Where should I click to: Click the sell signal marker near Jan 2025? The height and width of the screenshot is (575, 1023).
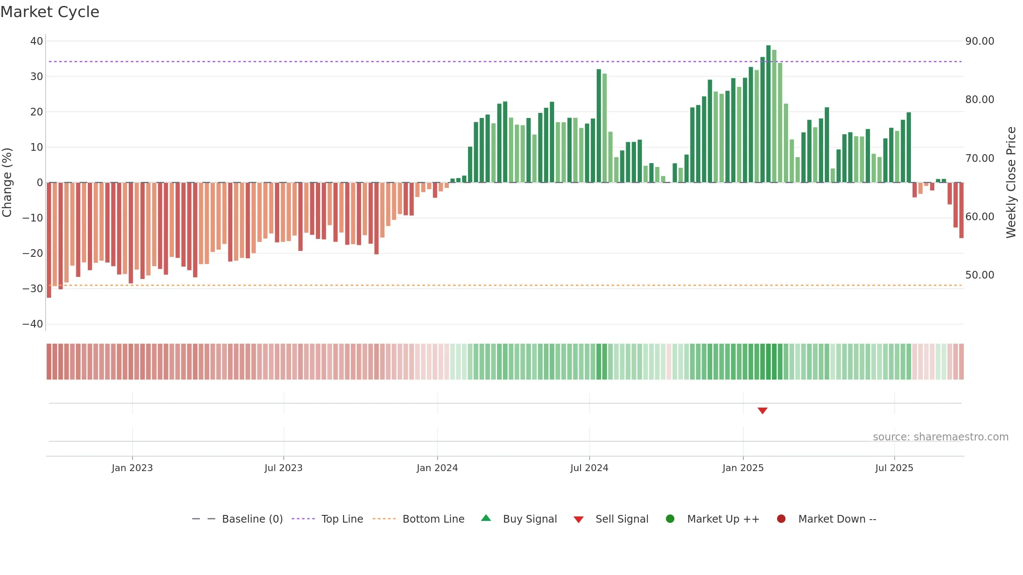pos(763,411)
